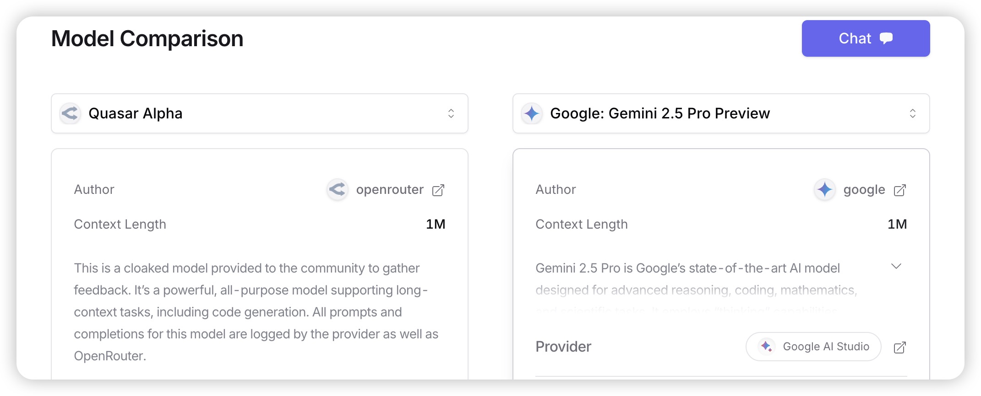Screen dimensions: 981x396
Task: Click the Gemini sparkle icon in model selector
Action: pos(532,113)
